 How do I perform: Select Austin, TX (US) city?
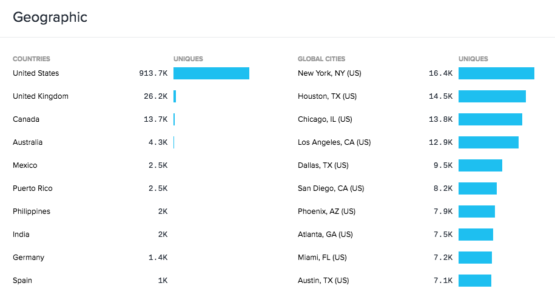323,281
